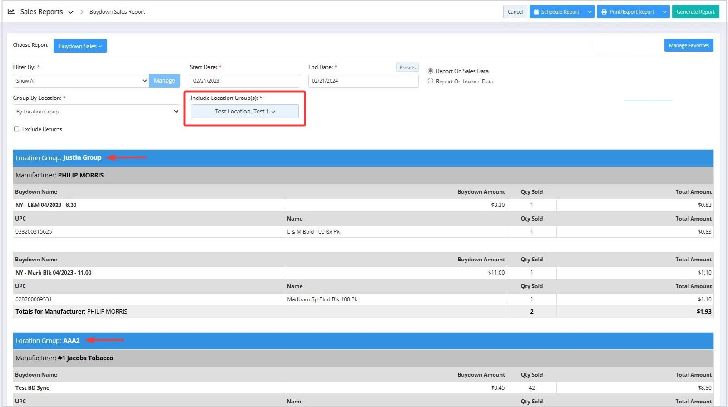Click the Manufacturer PHILIP MORRIS row
Viewport: 728px width, 407px height.
[x=363, y=175]
